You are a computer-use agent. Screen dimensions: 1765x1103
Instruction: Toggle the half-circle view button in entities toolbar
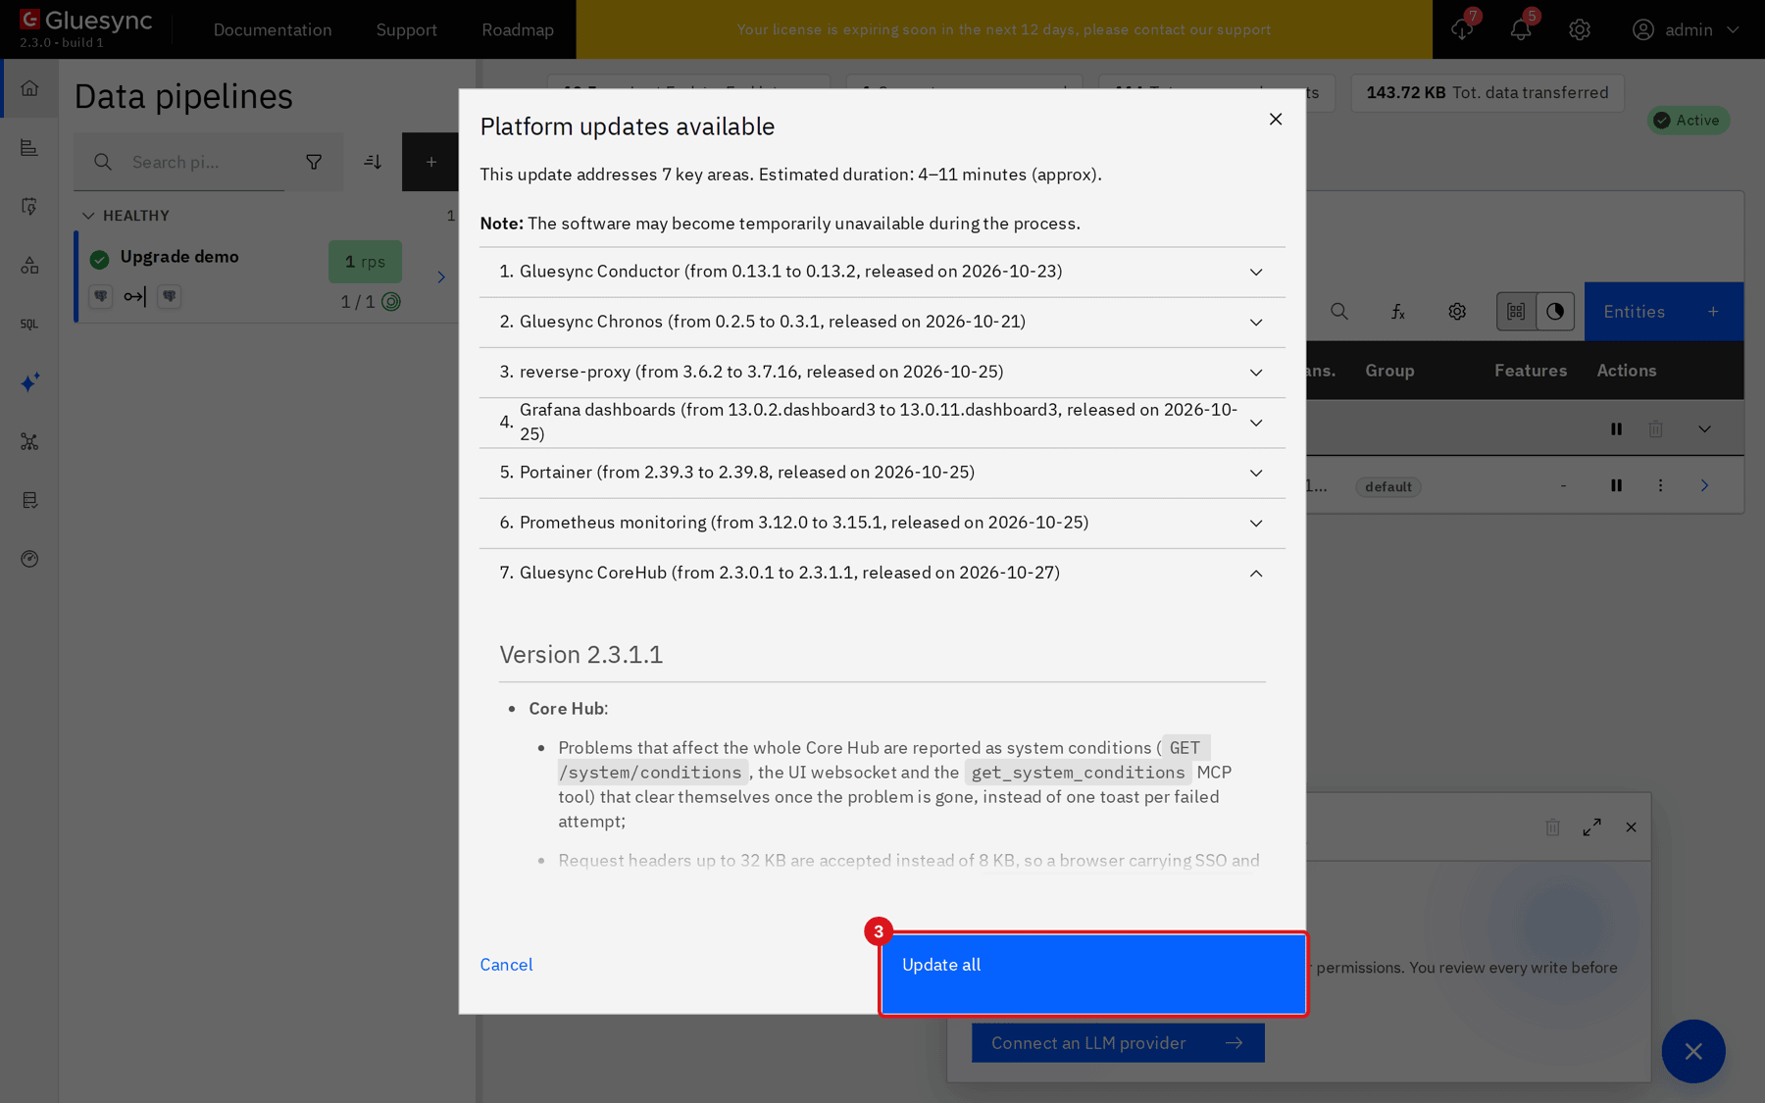tap(1555, 312)
